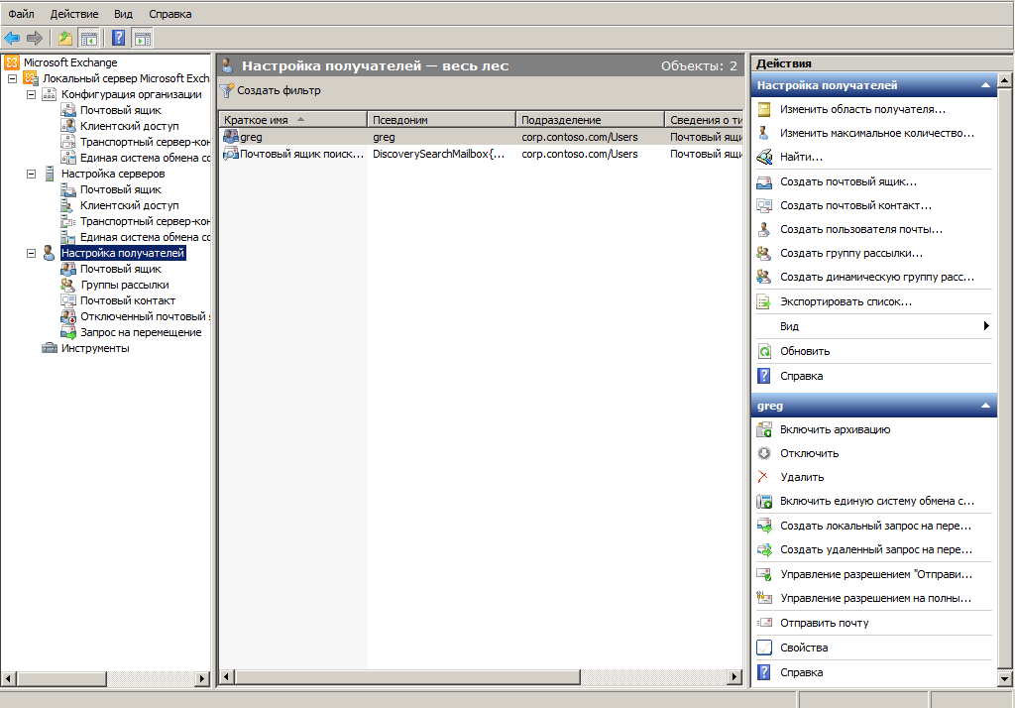Click the Свойства properties icon

coord(764,648)
